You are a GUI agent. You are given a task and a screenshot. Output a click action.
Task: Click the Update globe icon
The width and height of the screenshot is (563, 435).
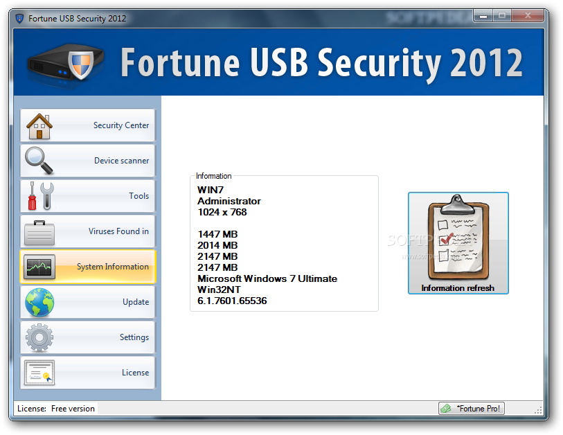pyautogui.click(x=39, y=303)
